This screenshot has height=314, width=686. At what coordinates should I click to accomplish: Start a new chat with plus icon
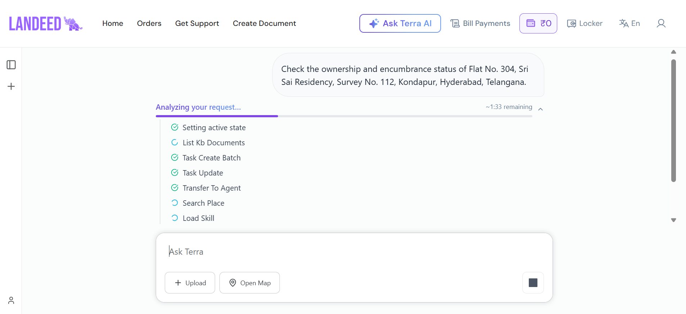pyautogui.click(x=11, y=86)
